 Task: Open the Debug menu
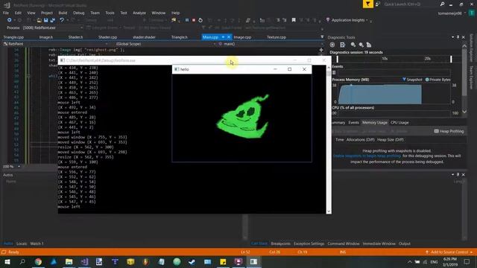79,13
